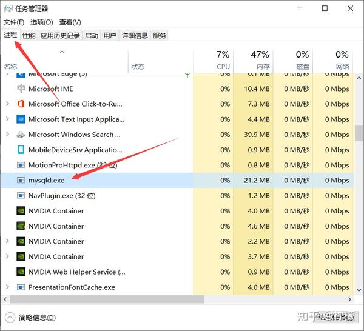The width and height of the screenshot is (364, 331).
Task: Sort by the 内存 column header
Action: 253,61
